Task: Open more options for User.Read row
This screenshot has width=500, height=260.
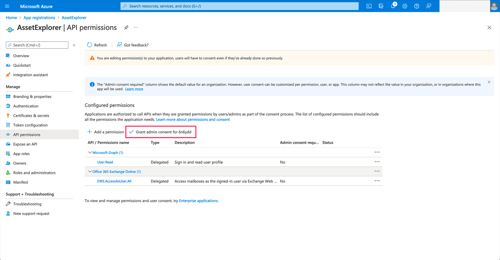Action: [377, 162]
